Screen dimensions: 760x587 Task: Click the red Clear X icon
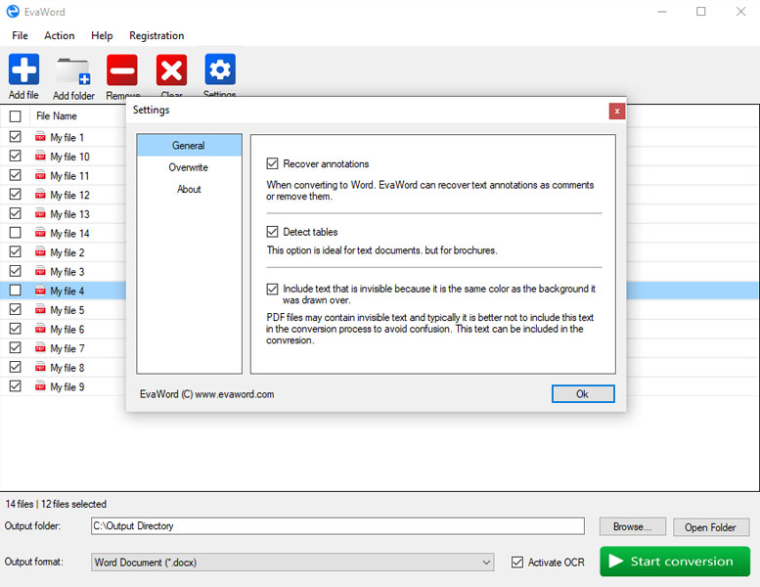[171, 69]
